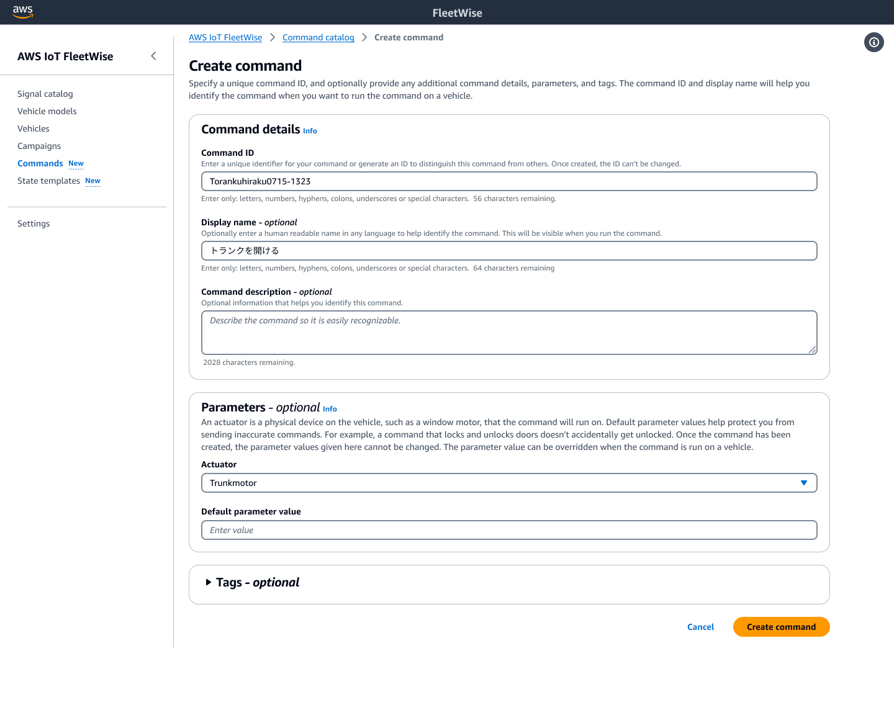894x723 pixels.
Task: Click the Default parameter value field
Action: [x=509, y=530]
